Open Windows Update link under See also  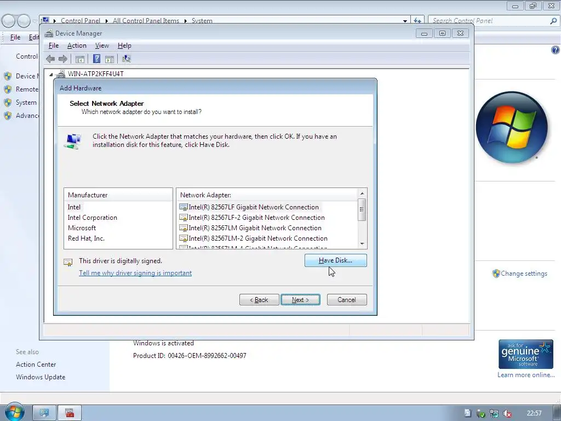tap(41, 377)
